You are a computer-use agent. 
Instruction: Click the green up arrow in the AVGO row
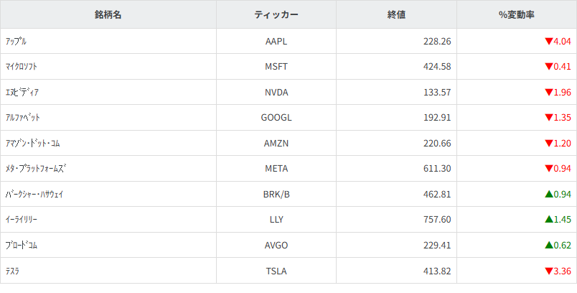[x=549, y=245]
